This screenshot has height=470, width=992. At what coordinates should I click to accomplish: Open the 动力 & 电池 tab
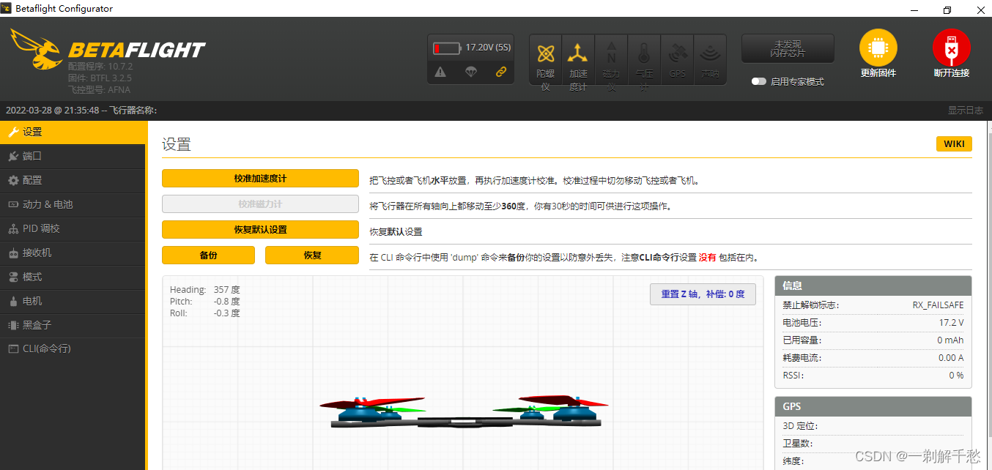pyautogui.click(x=73, y=204)
